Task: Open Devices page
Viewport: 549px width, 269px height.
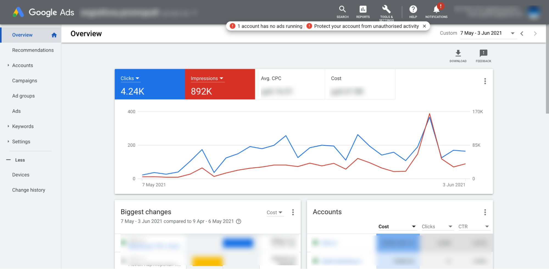Action: click(x=21, y=175)
